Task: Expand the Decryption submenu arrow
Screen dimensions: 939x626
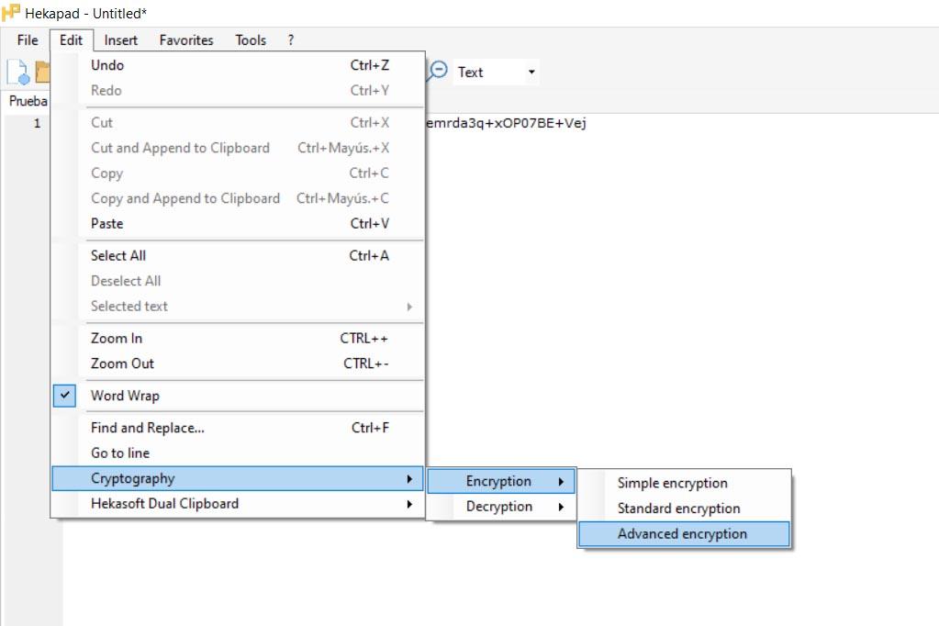Action: tap(561, 507)
